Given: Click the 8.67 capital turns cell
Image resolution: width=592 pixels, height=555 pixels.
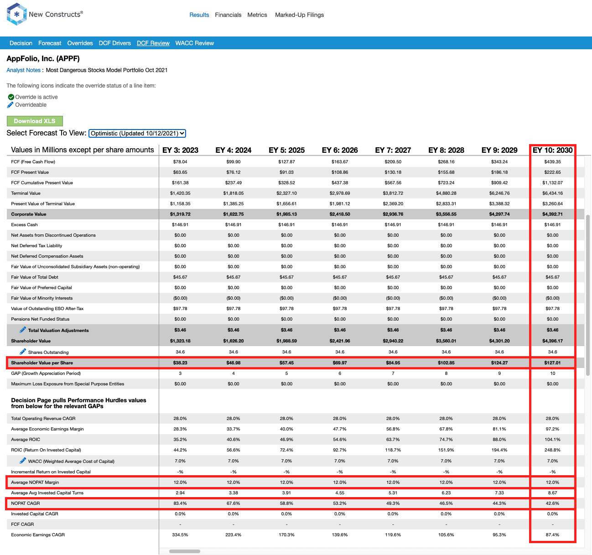Looking at the screenshot, I should (553, 493).
